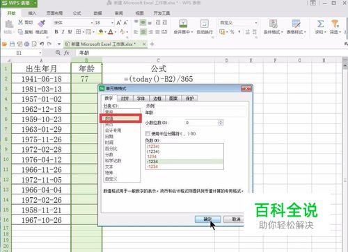The image size is (348, 252).
Task: Click the 确定 (OK) button
Action: (207, 219)
